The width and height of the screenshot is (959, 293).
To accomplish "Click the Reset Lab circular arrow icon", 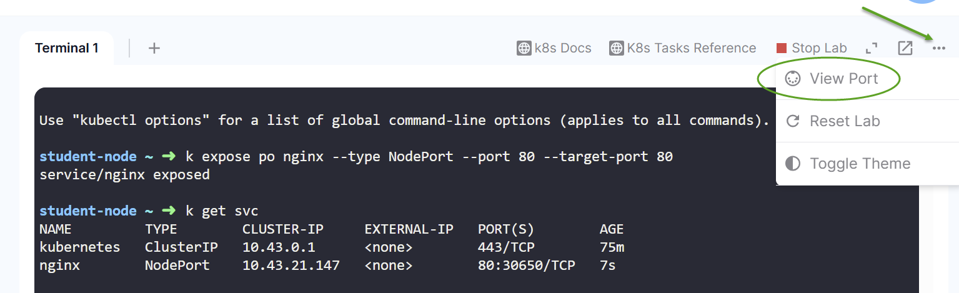I will [x=793, y=121].
